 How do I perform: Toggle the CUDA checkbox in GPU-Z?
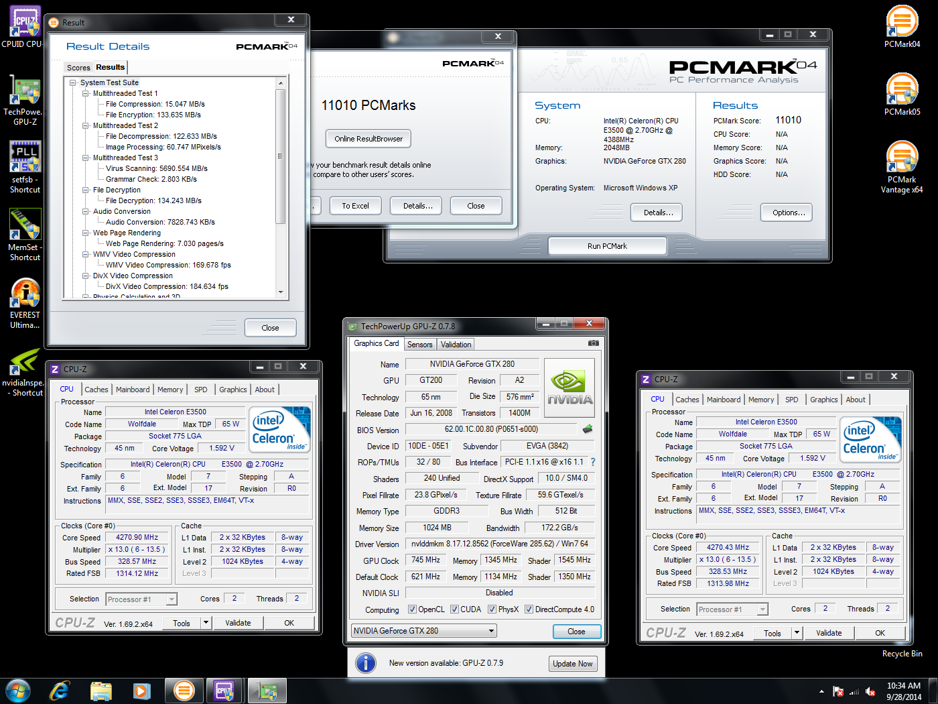click(455, 609)
